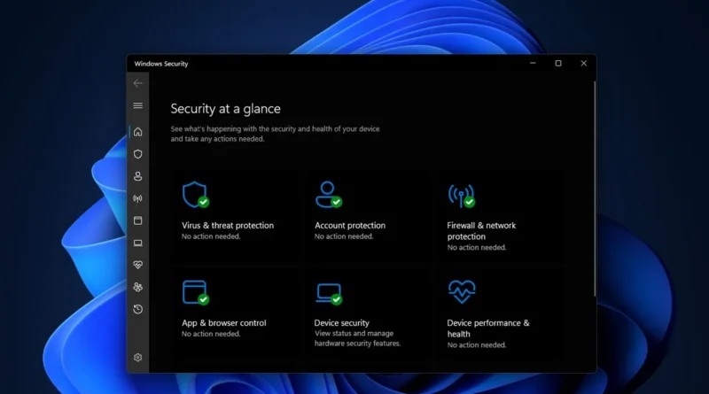Open Virus & threat protection title
The image size is (709, 394).
pyautogui.click(x=228, y=226)
